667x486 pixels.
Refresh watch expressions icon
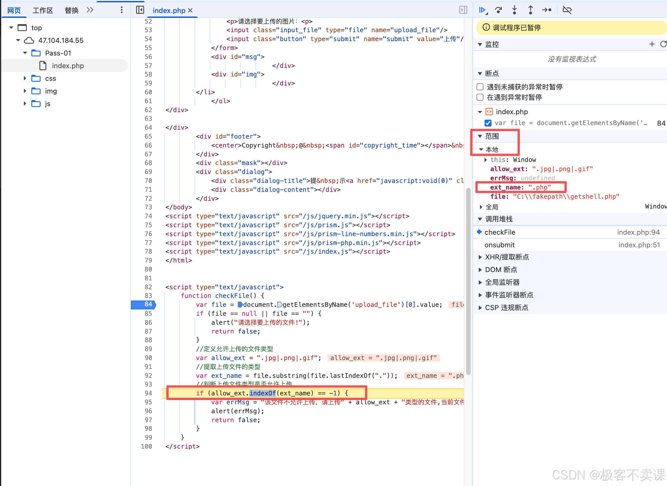[x=664, y=44]
